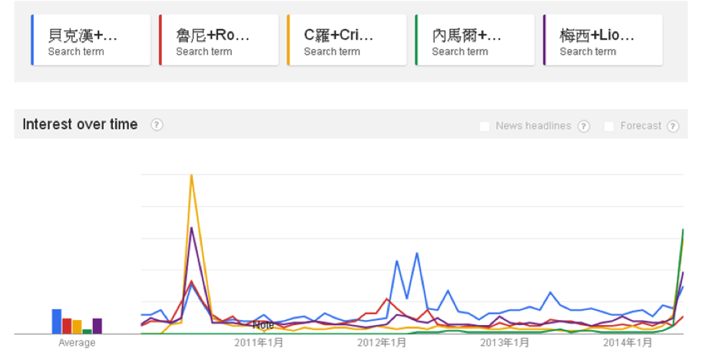Image resolution: width=702 pixels, height=359 pixels.
Task: Click help icon next to News headlines
Action: click(583, 126)
